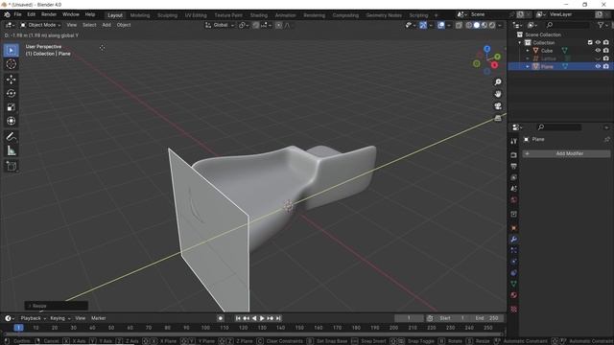The image size is (614, 345).
Task: Select the Move tool
Action: 11,80
